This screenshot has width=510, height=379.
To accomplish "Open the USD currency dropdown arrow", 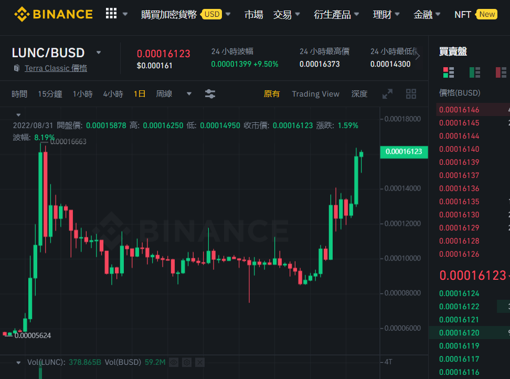I will click(x=228, y=14).
